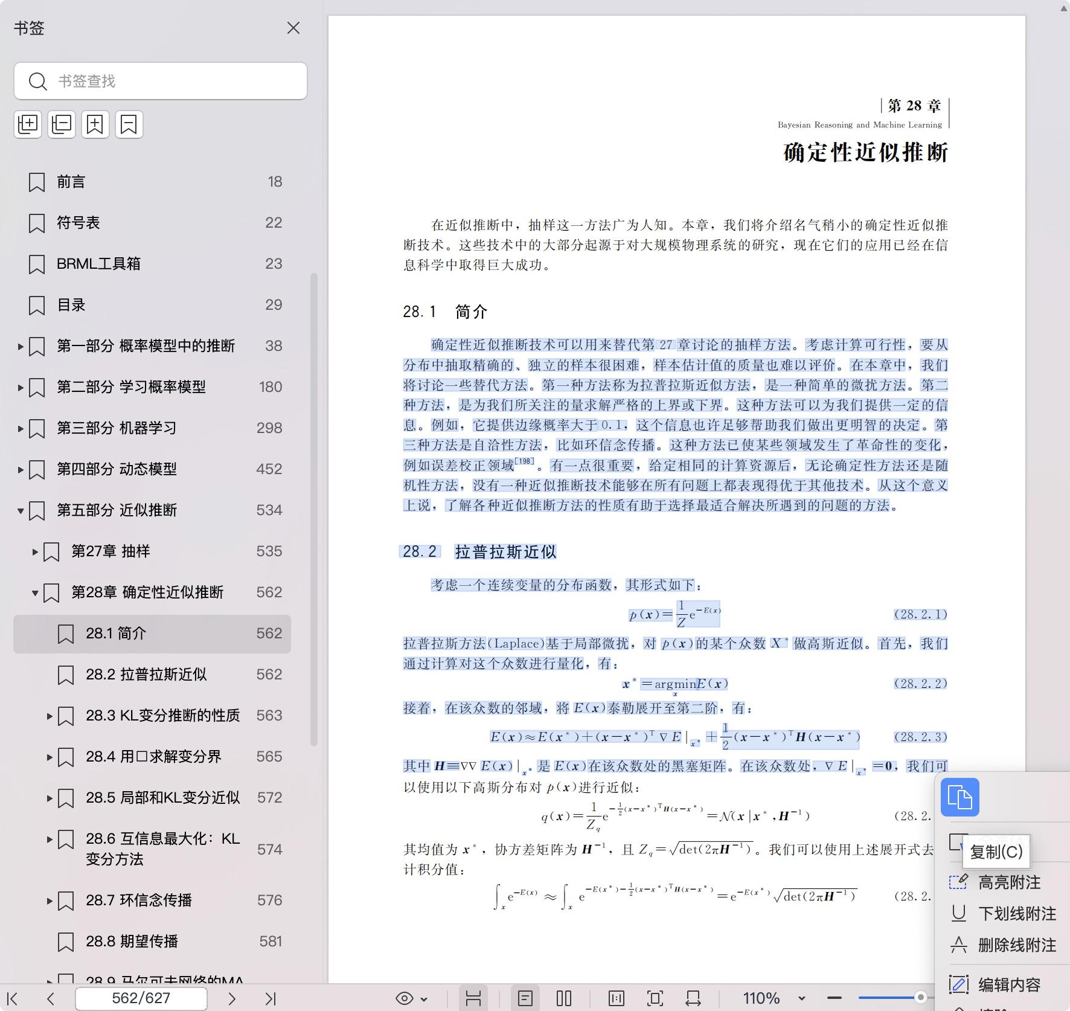Expand the 第27章 抽样 bookmark

34,551
